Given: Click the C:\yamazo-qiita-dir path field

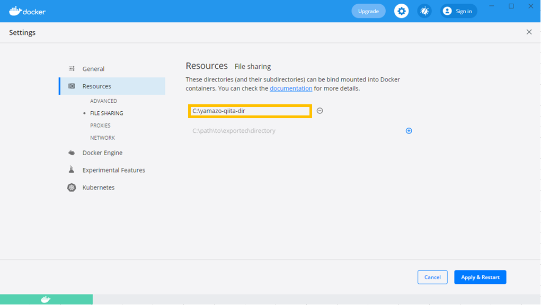Looking at the screenshot, I should 250,111.
